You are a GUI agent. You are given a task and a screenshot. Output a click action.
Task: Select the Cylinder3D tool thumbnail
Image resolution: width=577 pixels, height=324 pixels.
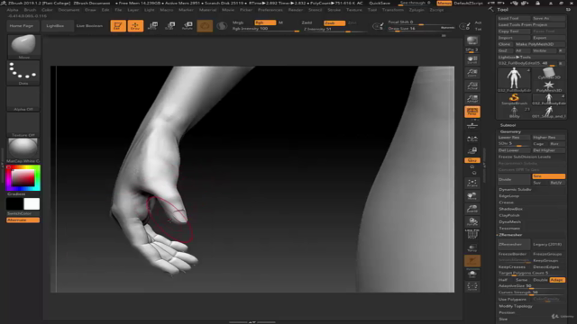[x=549, y=73]
